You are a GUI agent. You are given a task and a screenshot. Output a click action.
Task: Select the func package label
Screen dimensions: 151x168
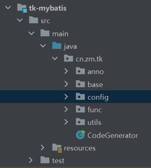pos(94,110)
